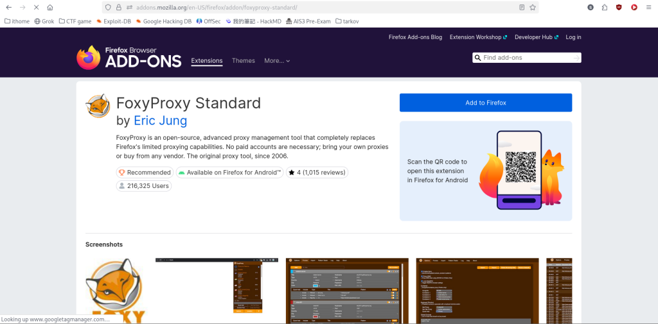Viewport: 658px width, 324px height.
Task: Open the AIS3 Pre-Exam bookmark
Action: [308, 21]
